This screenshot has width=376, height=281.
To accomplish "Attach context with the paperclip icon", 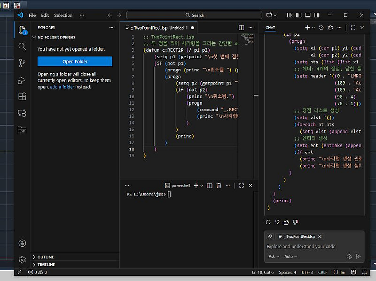I will (270, 236).
